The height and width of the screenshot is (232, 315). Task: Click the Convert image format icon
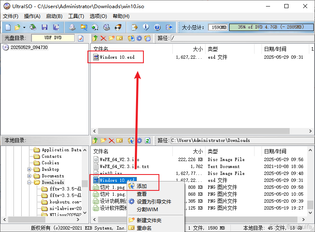point(84,27)
